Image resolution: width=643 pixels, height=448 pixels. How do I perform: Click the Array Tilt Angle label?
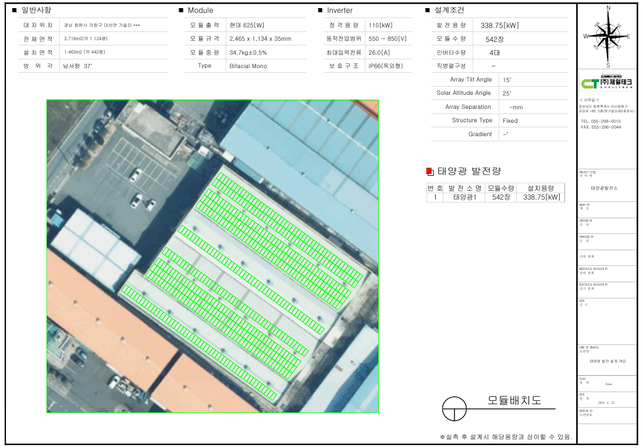point(471,80)
